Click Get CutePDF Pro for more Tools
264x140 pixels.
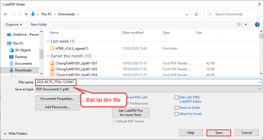(131, 113)
